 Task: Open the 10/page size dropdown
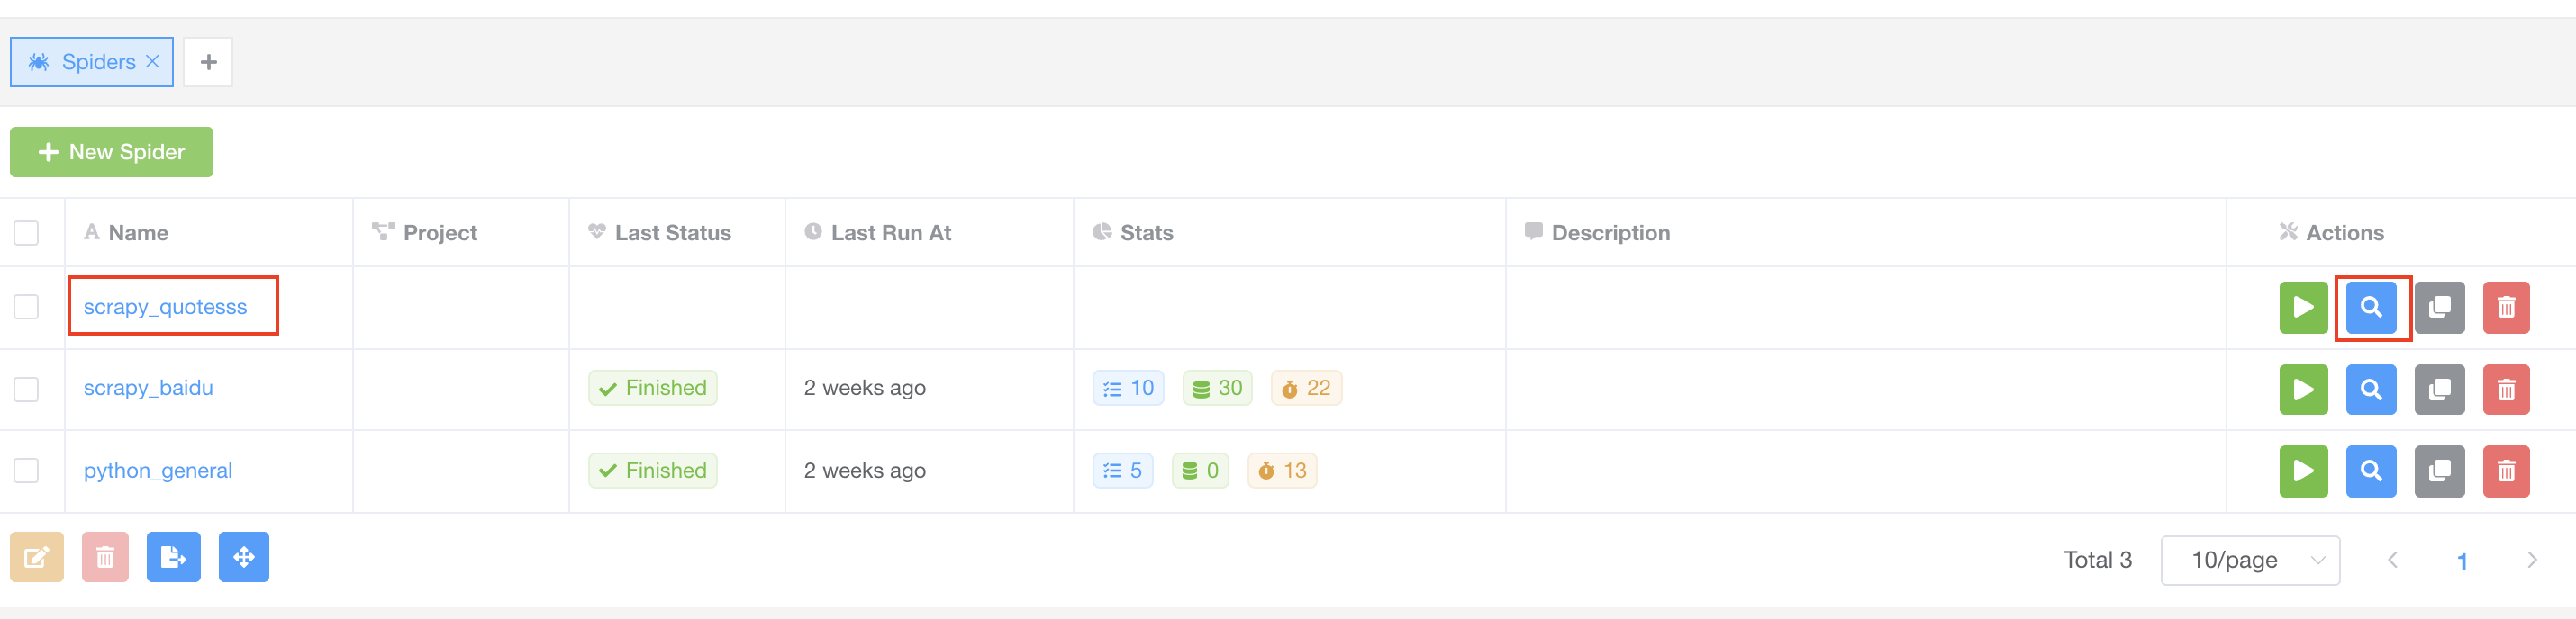click(2249, 559)
